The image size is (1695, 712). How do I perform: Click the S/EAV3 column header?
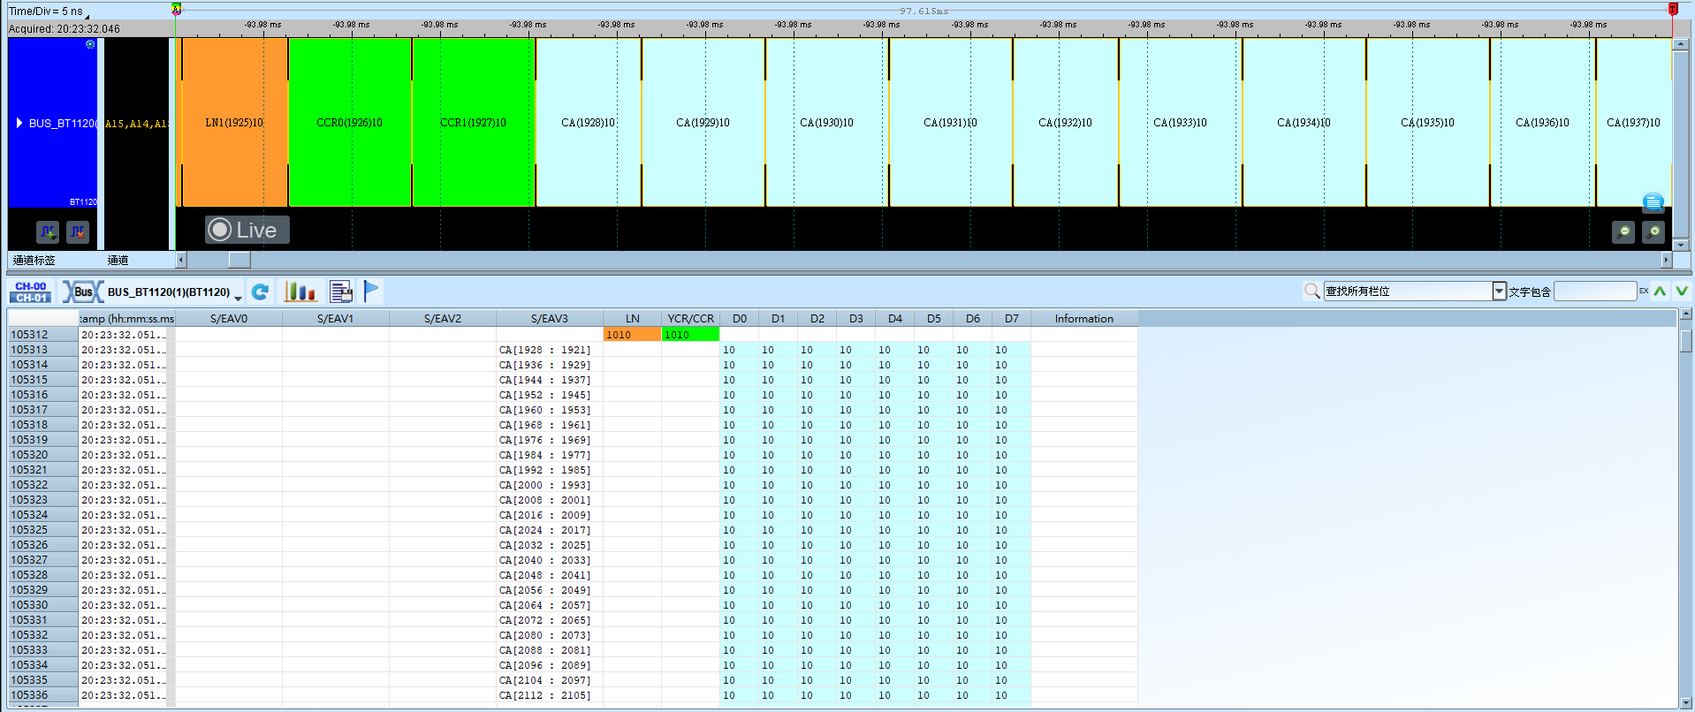coord(550,319)
